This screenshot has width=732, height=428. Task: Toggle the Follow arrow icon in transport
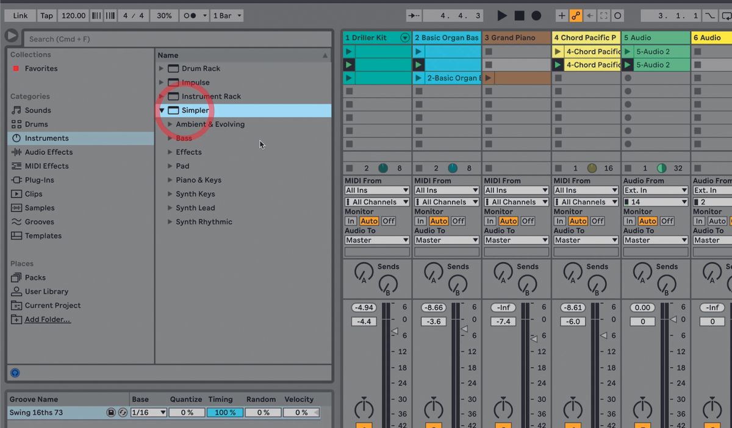[414, 15]
